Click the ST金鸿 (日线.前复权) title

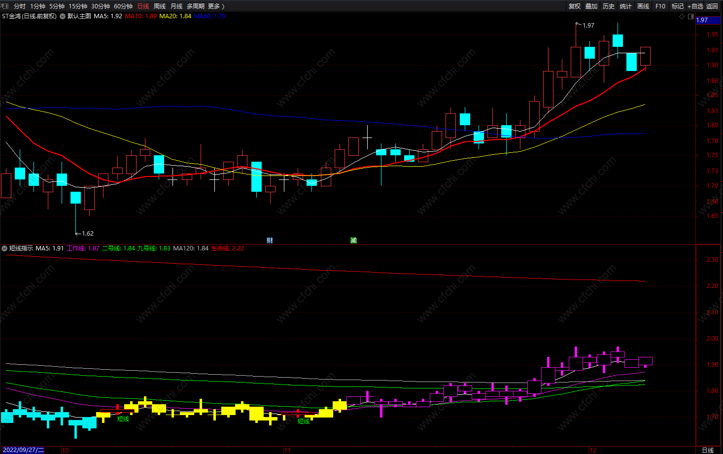[29, 16]
